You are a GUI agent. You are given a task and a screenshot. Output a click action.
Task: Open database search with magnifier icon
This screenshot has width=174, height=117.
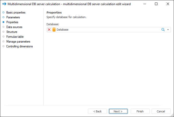click(163, 30)
